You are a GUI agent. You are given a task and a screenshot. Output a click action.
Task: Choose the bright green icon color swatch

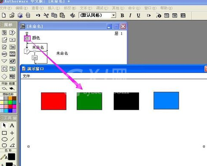coord(10,102)
